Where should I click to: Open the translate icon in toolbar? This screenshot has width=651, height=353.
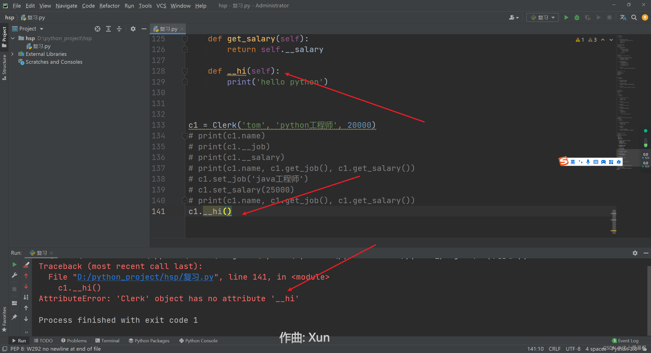(x=623, y=18)
